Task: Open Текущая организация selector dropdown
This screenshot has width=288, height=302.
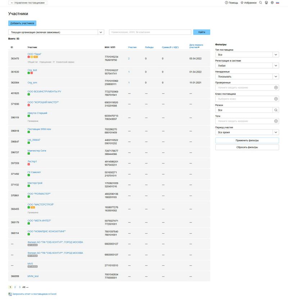Action: tap(101, 32)
